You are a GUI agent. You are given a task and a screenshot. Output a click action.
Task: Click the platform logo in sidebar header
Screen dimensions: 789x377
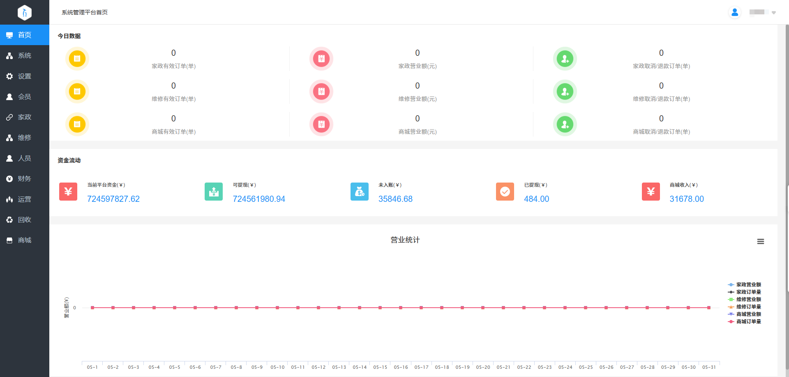click(25, 12)
